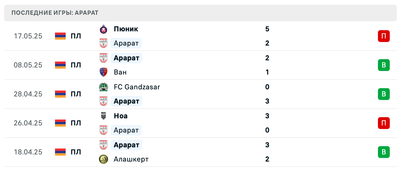Screen dimensions: 401x171
Task: Select the highlighted Арарат label in the 08.05.25 match
Action: click(x=126, y=58)
